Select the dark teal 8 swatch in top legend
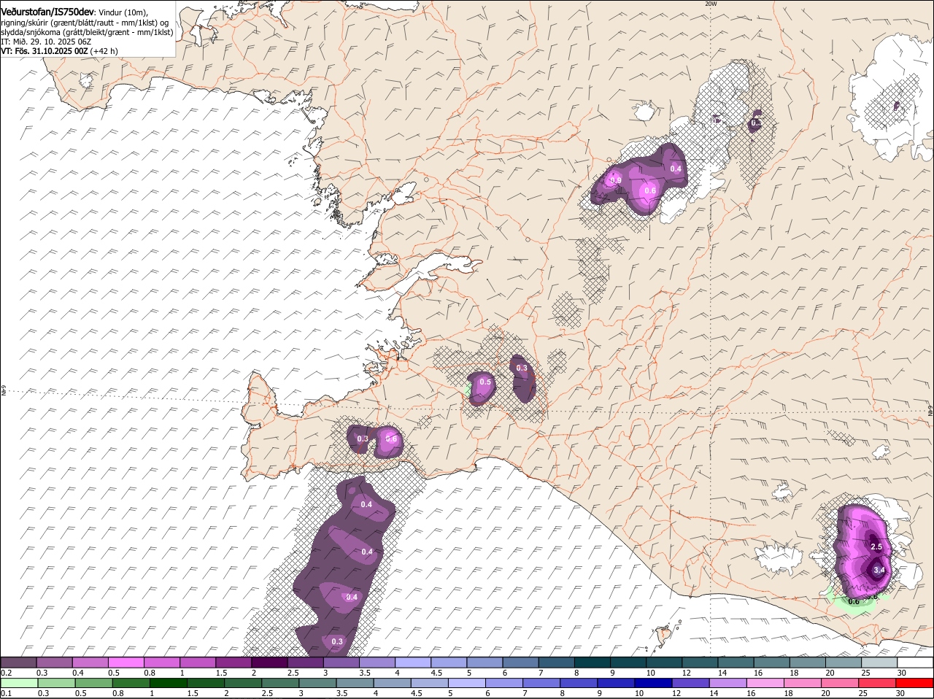934x699 pixels. 593,663
